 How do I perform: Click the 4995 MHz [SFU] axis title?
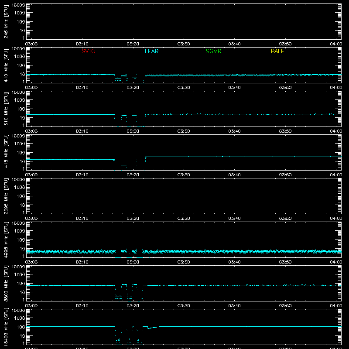(x=6, y=240)
